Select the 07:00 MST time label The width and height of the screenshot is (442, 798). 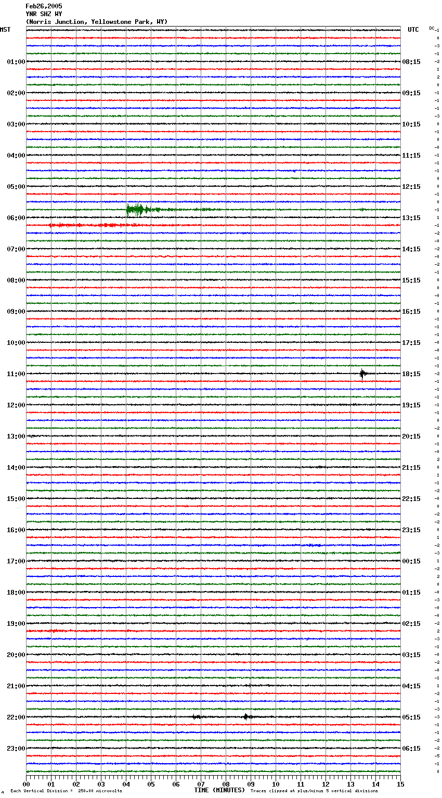16,249
